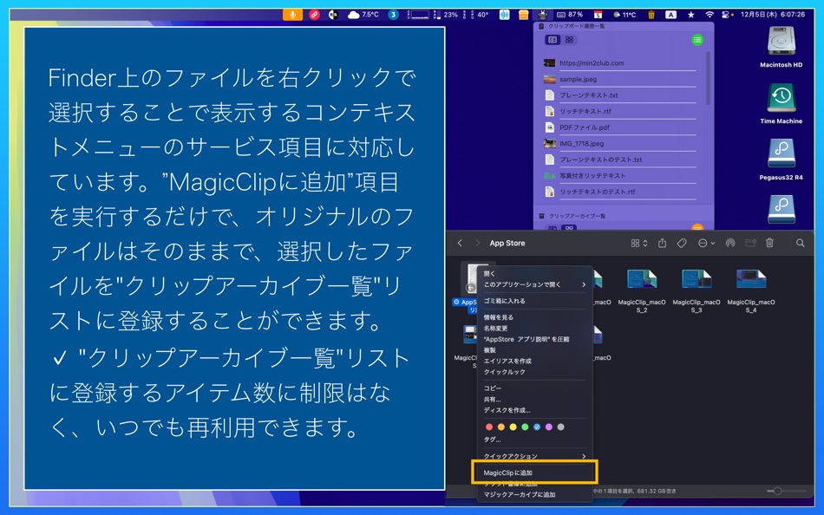Image resolution: width=824 pixels, height=515 pixels.
Task: Click green round list button in clipboard panel
Action: click(697, 40)
